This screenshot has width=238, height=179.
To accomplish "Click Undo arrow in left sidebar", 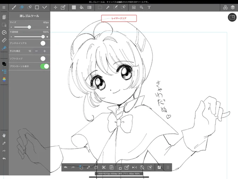I will point(4,158).
